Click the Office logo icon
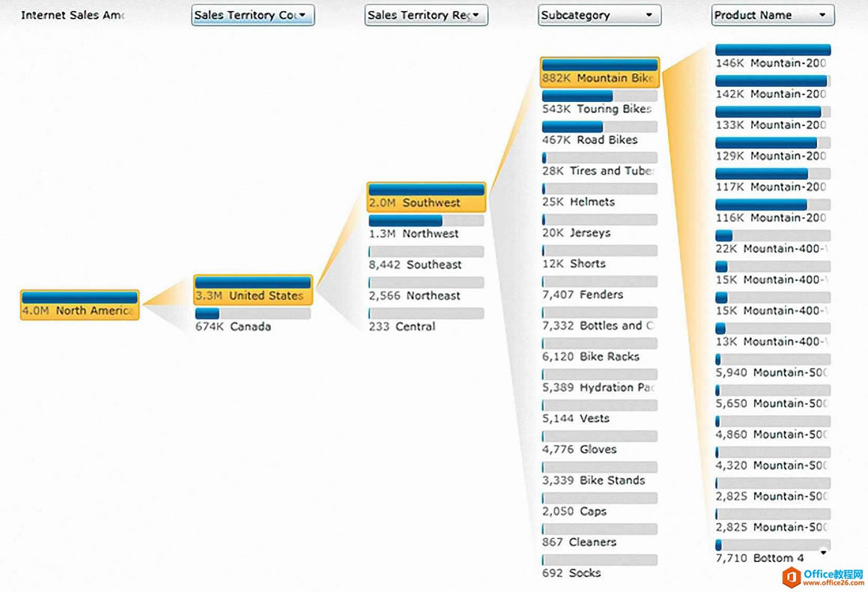This screenshot has width=868, height=592. tap(791, 577)
